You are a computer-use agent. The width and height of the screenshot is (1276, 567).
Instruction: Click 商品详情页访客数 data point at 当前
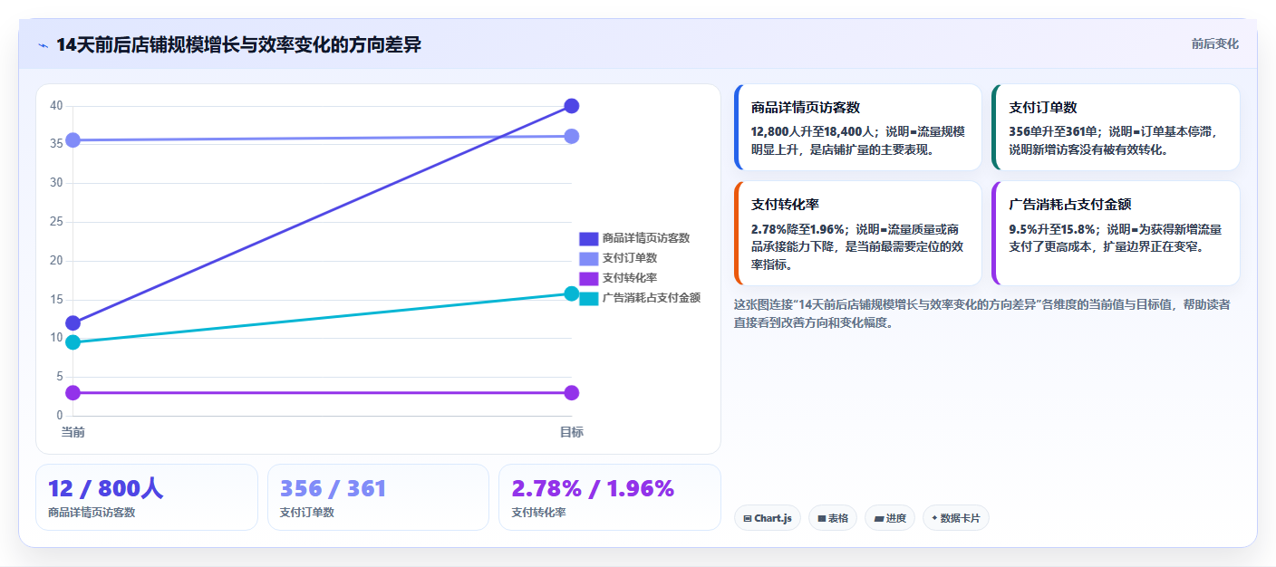pyautogui.click(x=73, y=323)
